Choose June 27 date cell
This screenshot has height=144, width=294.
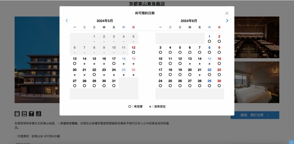pos(190,83)
